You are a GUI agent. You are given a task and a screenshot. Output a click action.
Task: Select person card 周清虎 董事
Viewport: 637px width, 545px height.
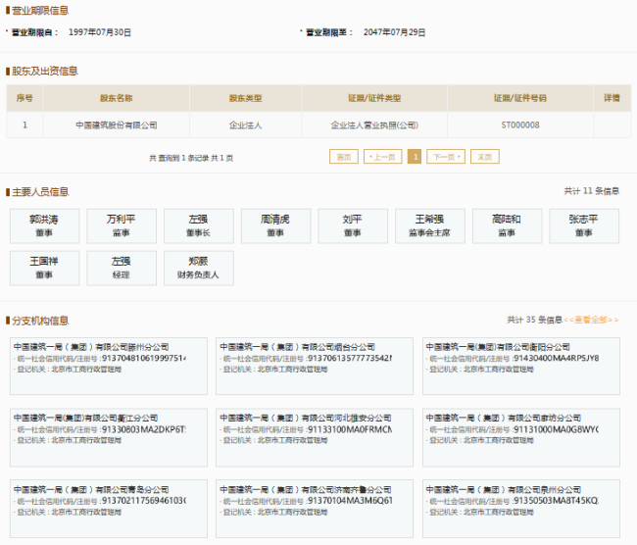(x=275, y=226)
